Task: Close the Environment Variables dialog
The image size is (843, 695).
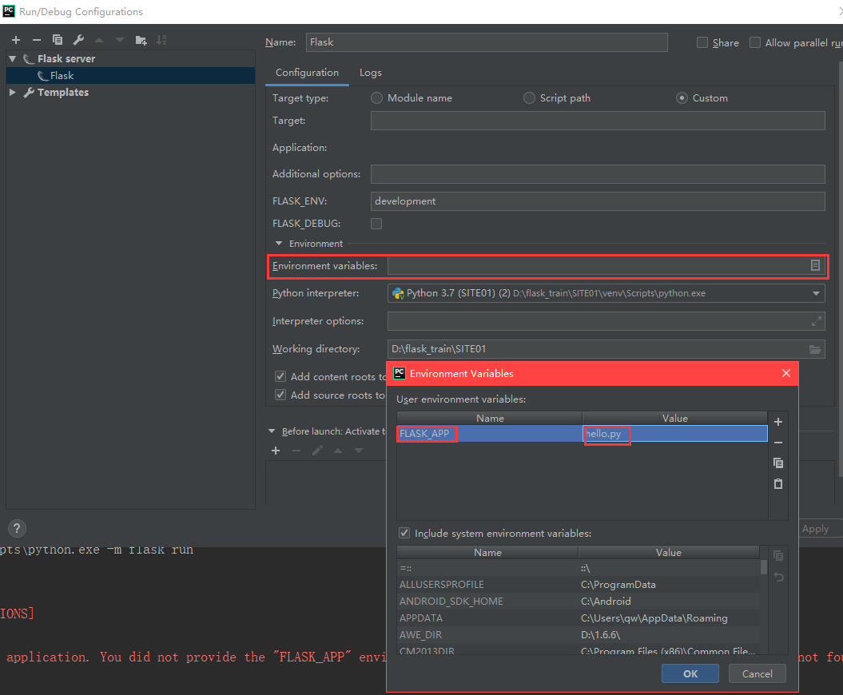Action: pyautogui.click(x=786, y=373)
